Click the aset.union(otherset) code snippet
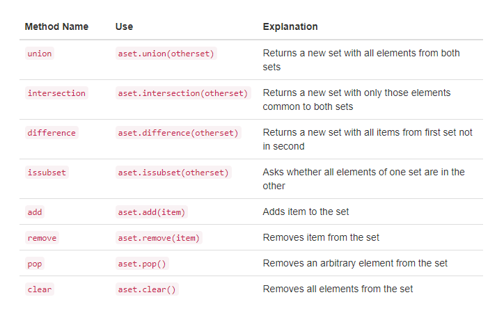This screenshot has height=311, width=497. click(x=166, y=54)
